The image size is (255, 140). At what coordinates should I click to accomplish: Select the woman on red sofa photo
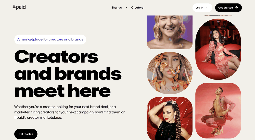[218, 49]
